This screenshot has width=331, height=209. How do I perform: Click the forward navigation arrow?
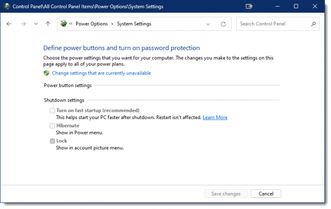pos(23,24)
